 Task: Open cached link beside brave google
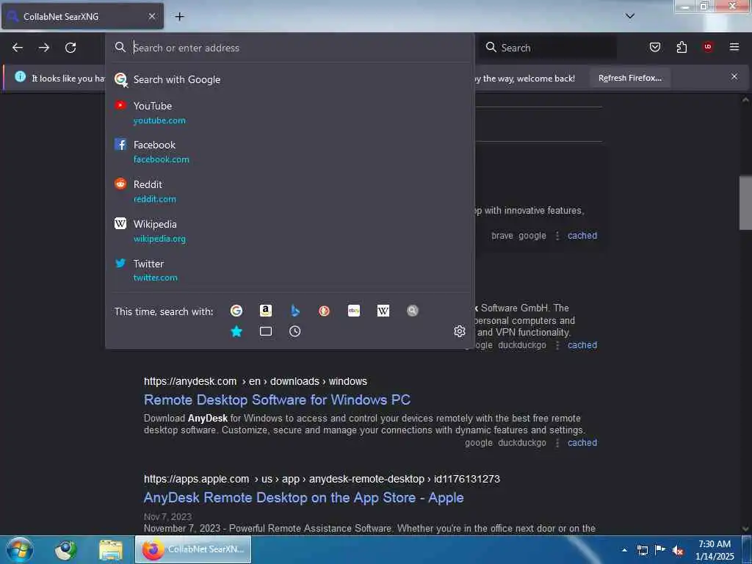[x=582, y=236]
